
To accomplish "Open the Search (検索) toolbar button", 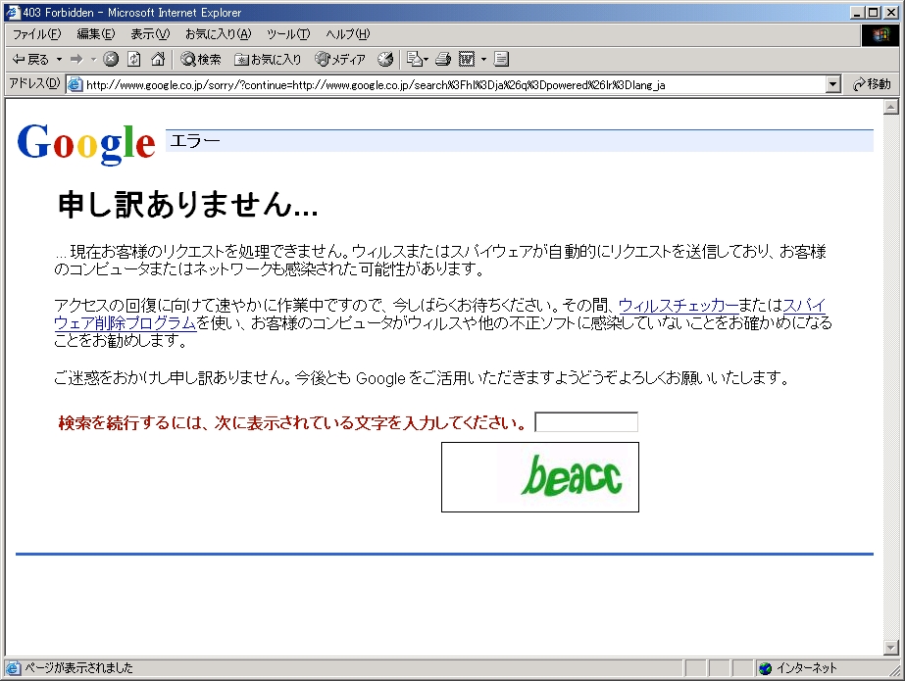I will 201,59.
